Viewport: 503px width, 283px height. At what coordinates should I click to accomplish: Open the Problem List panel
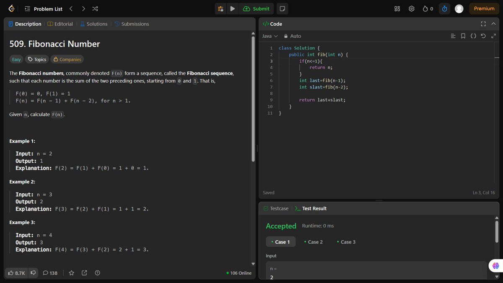[x=44, y=9]
